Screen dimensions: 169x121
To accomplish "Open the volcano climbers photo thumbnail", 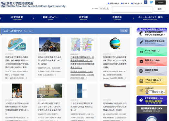I will pos(50,45).
